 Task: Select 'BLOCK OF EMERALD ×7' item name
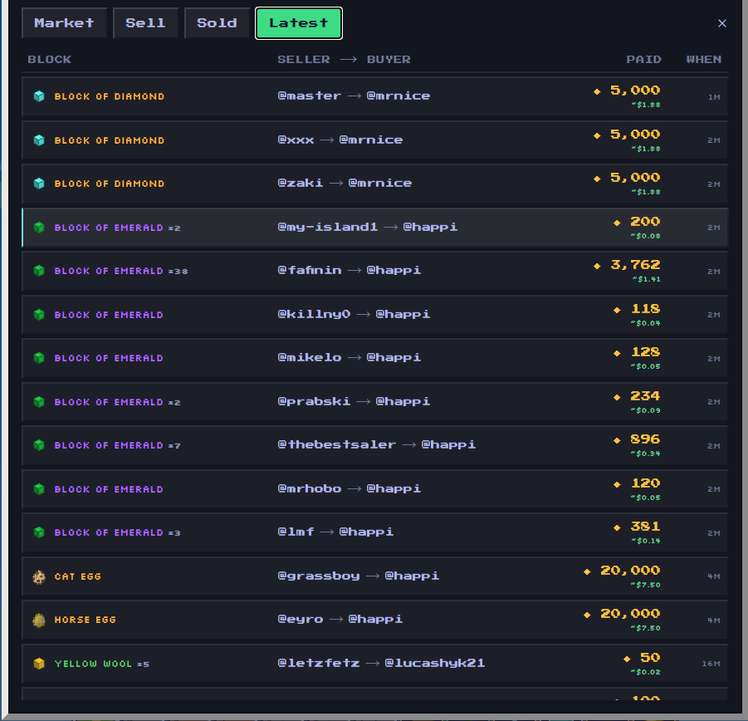point(117,445)
